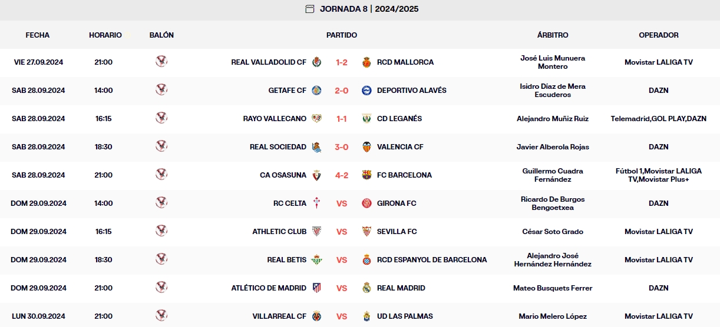
Task: Click the Valencia CF bat crest
Action: point(366,147)
